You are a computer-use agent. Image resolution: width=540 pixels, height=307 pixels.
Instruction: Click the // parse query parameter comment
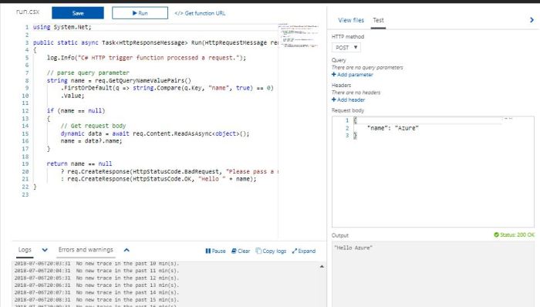(x=88, y=73)
